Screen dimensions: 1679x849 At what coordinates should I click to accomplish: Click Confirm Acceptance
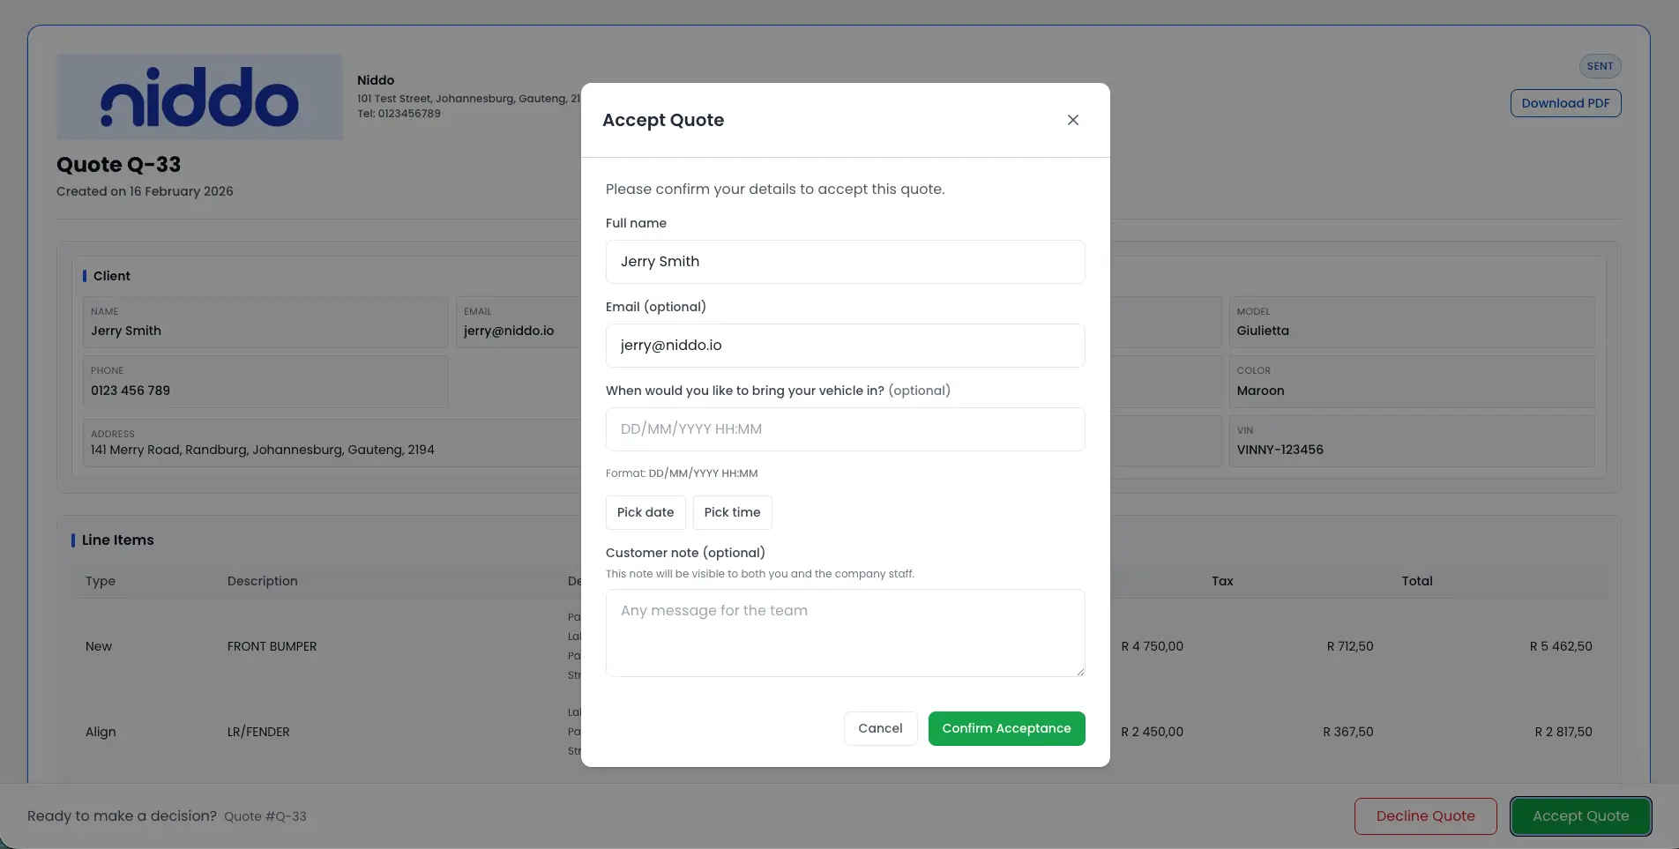(x=1006, y=728)
